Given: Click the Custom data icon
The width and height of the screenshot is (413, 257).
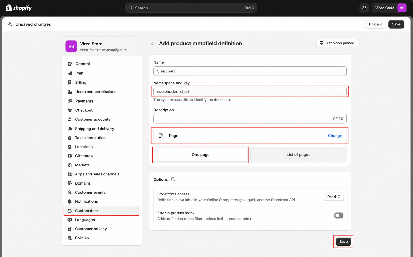Looking at the screenshot, I should click(x=70, y=211).
